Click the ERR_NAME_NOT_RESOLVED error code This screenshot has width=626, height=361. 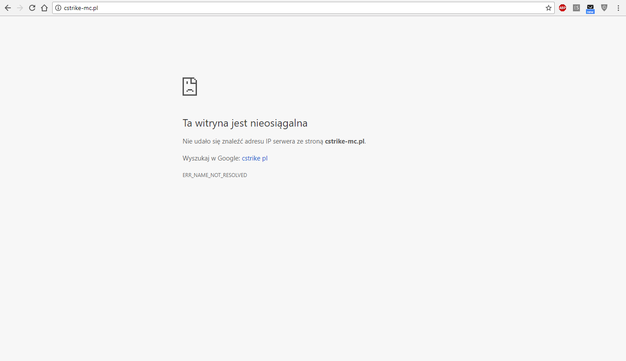(x=215, y=175)
